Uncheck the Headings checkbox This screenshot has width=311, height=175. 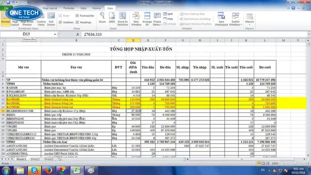77,22
